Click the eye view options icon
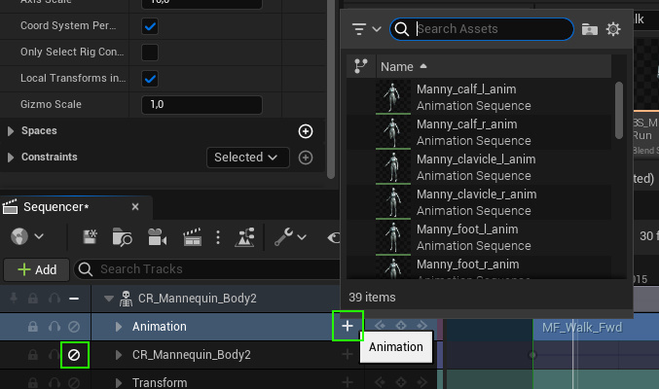 pos(334,237)
